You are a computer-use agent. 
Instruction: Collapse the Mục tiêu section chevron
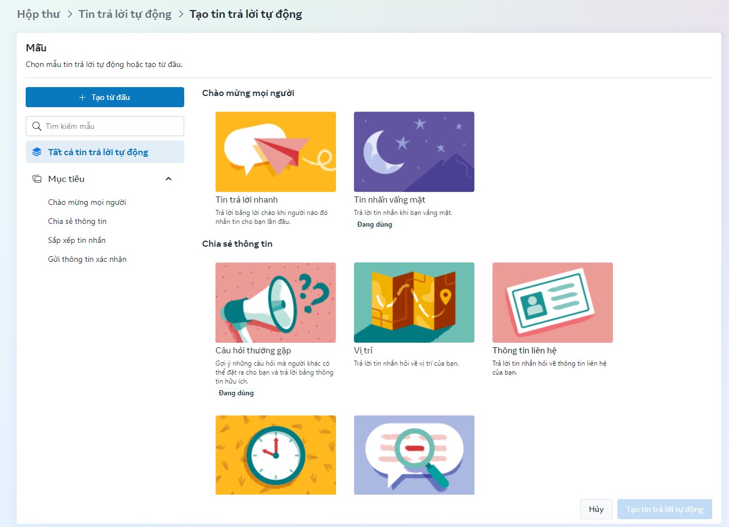click(x=169, y=179)
